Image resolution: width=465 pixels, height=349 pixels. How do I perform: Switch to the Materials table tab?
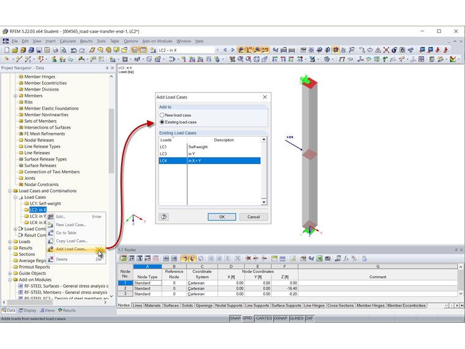pyautogui.click(x=152, y=306)
